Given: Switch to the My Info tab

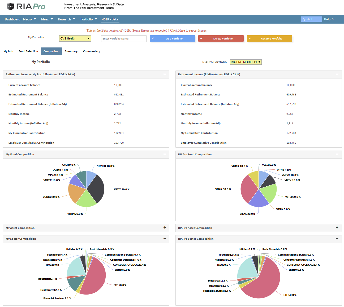Looking at the screenshot, I should coord(8,51).
